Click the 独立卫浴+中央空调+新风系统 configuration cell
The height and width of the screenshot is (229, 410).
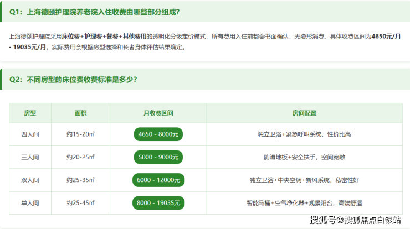pyautogui.click(x=304, y=180)
